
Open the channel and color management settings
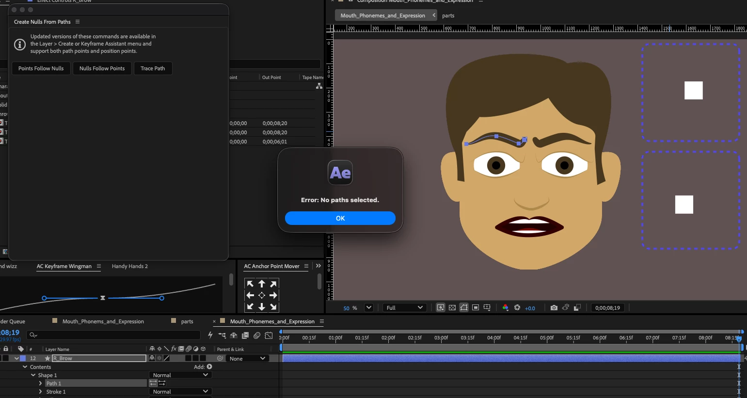[x=506, y=308]
